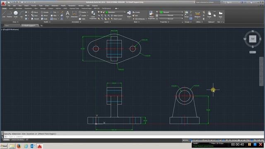
Task: Click the Move tool in Modify panel
Action: click(35, 12)
